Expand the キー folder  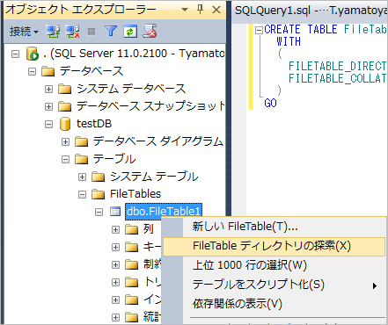[x=115, y=247]
